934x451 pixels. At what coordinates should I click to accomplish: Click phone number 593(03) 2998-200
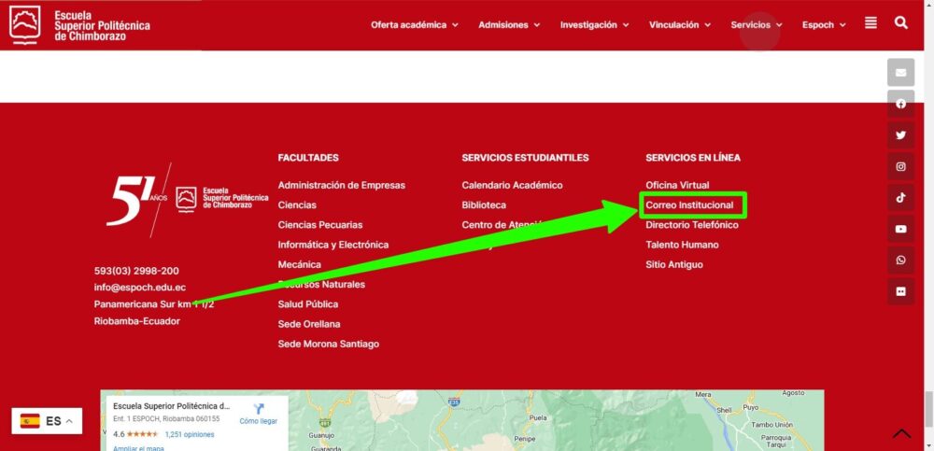click(x=136, y=271)
